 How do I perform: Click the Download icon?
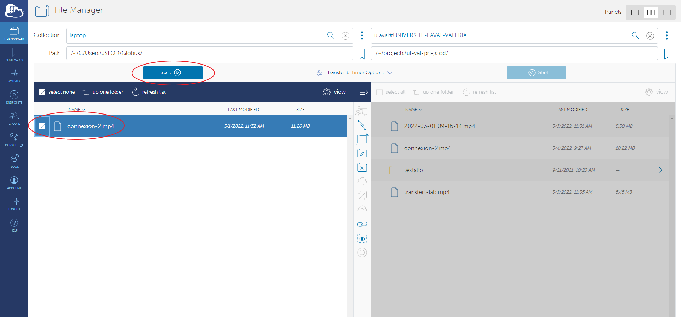point(362,182)
